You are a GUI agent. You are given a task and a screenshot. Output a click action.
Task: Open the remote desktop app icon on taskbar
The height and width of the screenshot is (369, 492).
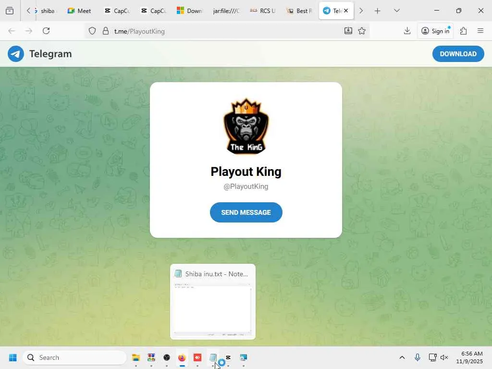244,357
